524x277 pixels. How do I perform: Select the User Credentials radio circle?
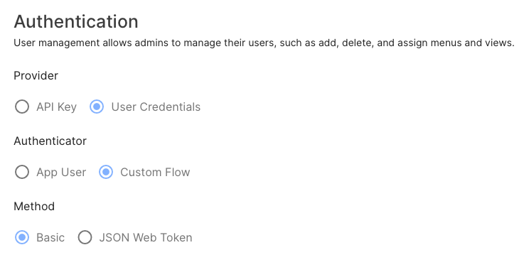97,107
